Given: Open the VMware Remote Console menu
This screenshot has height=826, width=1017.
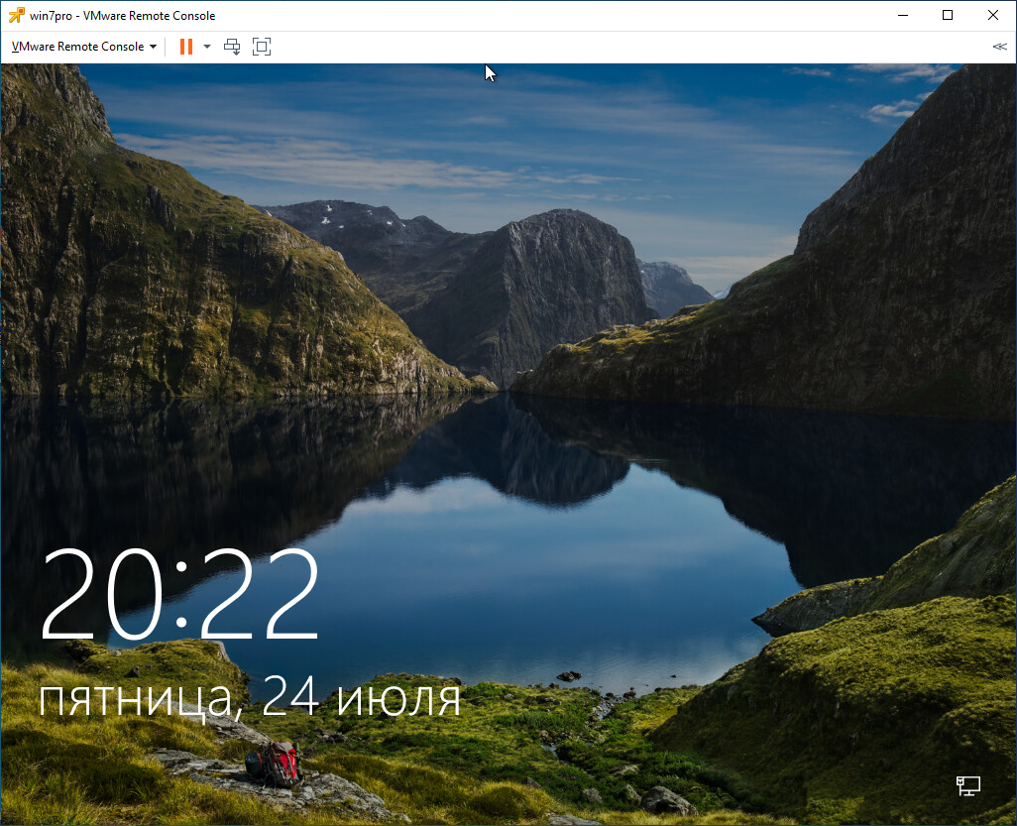Looking at the screenshot, I should (84, 47).
